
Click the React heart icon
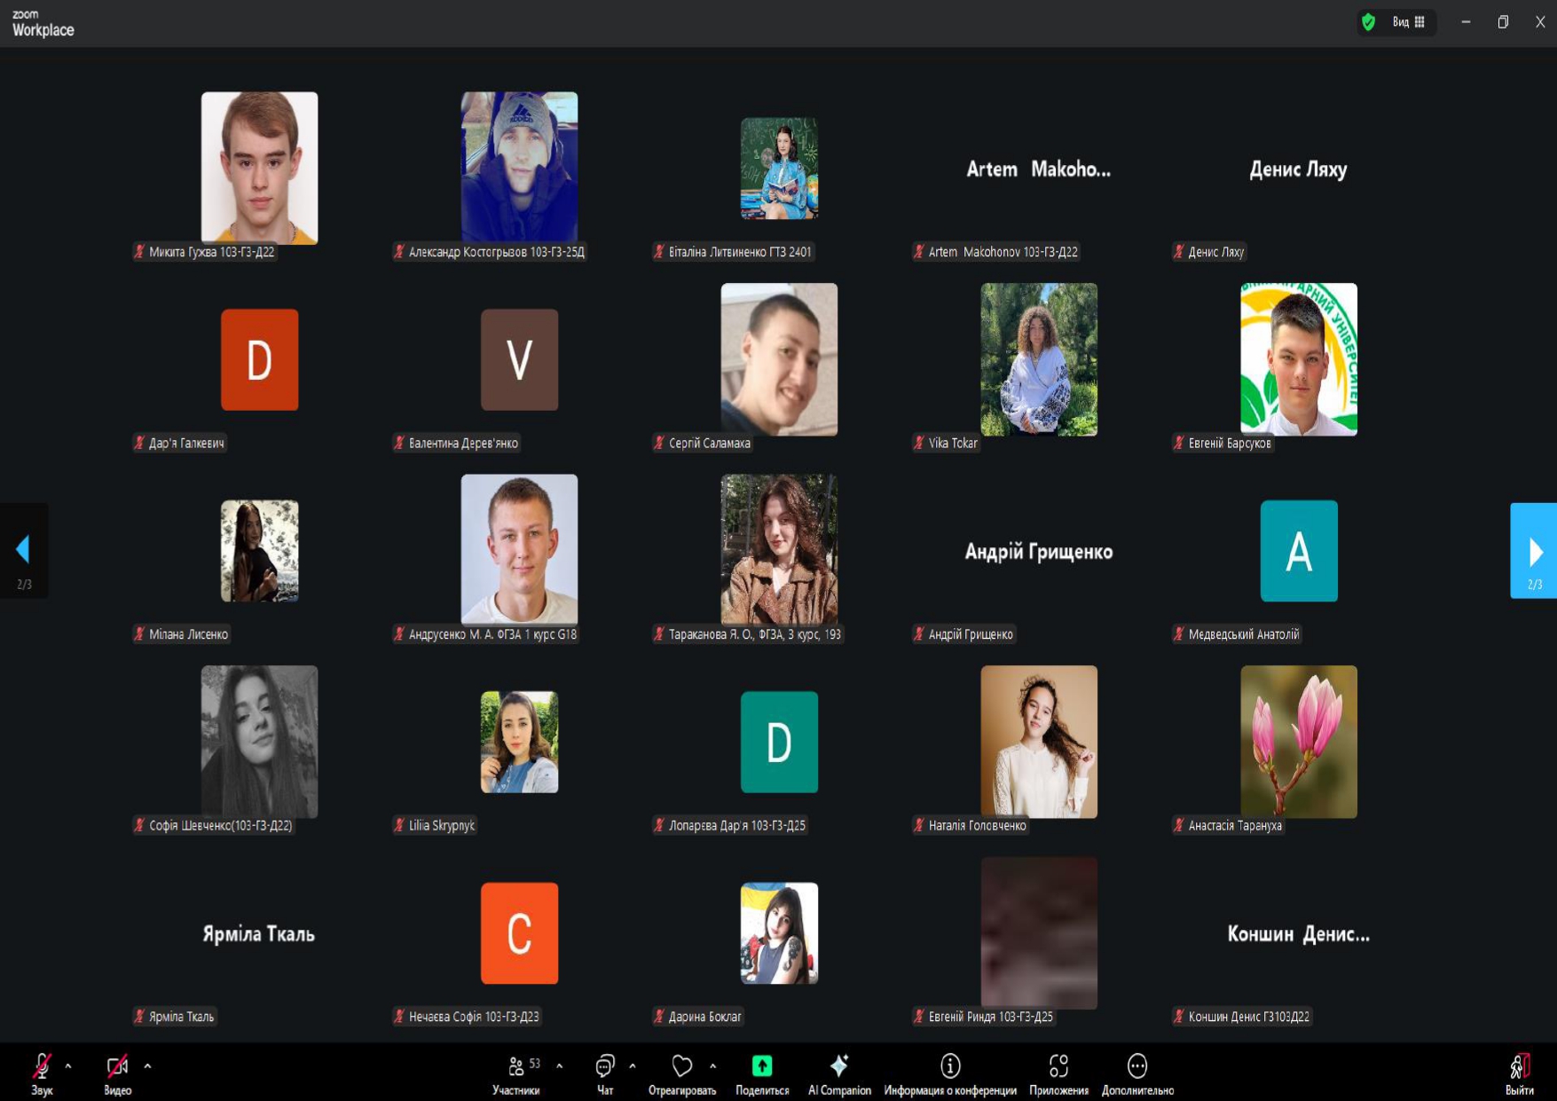point(681,1066)
